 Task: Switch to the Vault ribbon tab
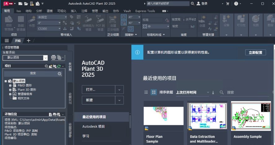pyautogui.click(x=127, y=11)
